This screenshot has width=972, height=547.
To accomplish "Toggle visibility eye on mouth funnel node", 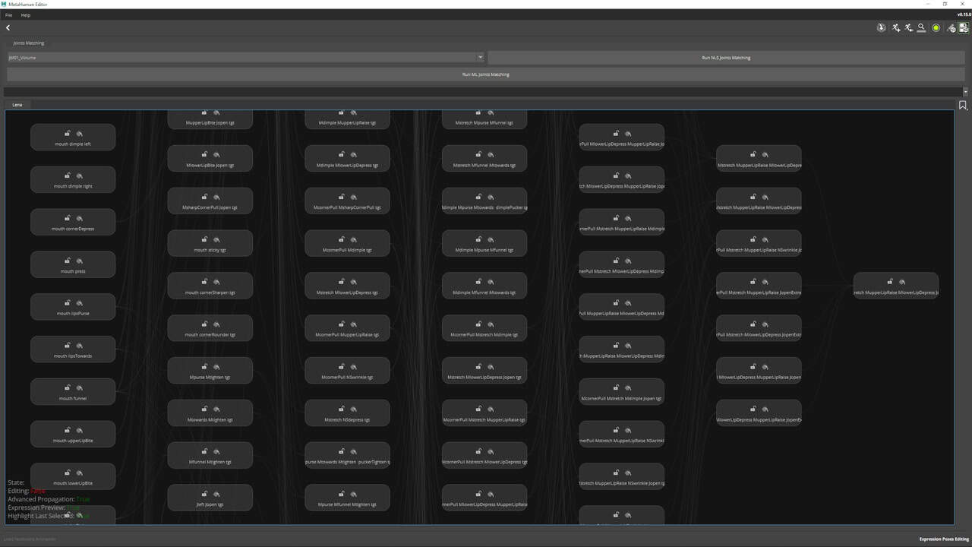I will pyautogui.click(x=80, y=388).
